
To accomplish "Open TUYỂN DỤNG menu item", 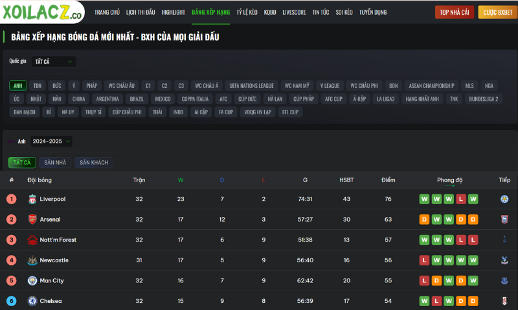I will [373, 12].
